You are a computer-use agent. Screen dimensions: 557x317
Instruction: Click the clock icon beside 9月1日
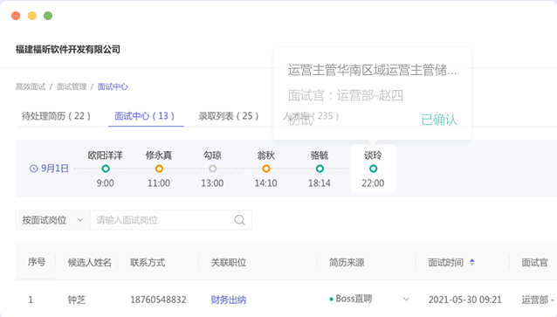tap(34, 169)
